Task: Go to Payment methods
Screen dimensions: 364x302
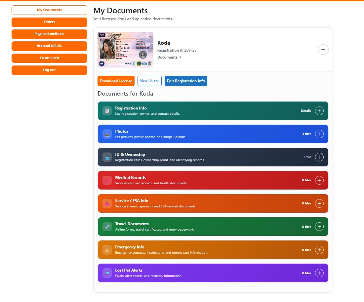Action: click(49, 34)
